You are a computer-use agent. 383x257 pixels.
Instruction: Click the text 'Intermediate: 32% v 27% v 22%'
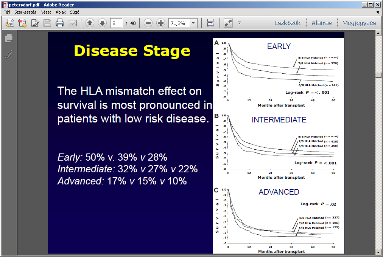[128, 169]
